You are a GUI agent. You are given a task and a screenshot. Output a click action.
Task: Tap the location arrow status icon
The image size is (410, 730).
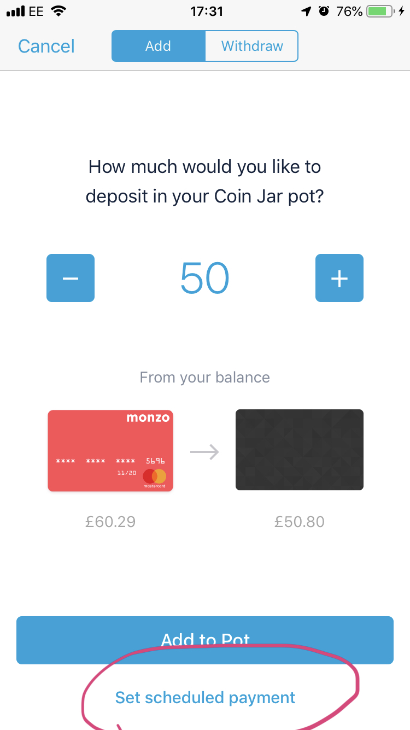coord(307,11)
